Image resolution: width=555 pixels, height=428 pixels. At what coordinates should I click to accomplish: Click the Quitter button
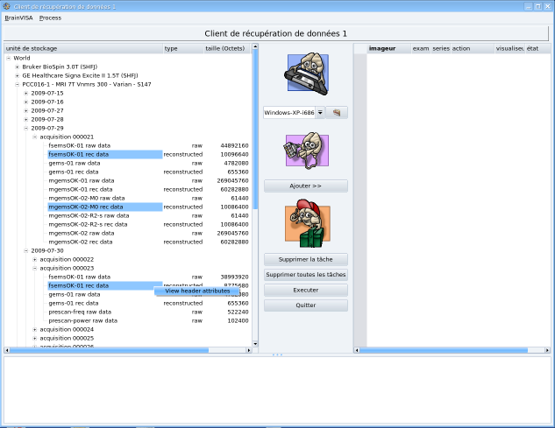point(305,305)
